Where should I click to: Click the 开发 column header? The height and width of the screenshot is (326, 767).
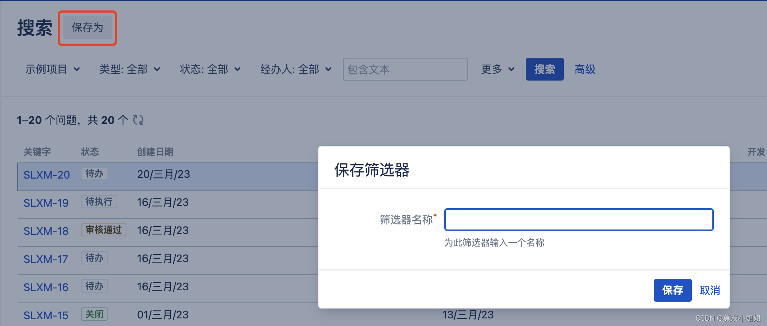[x=756, y=152]
